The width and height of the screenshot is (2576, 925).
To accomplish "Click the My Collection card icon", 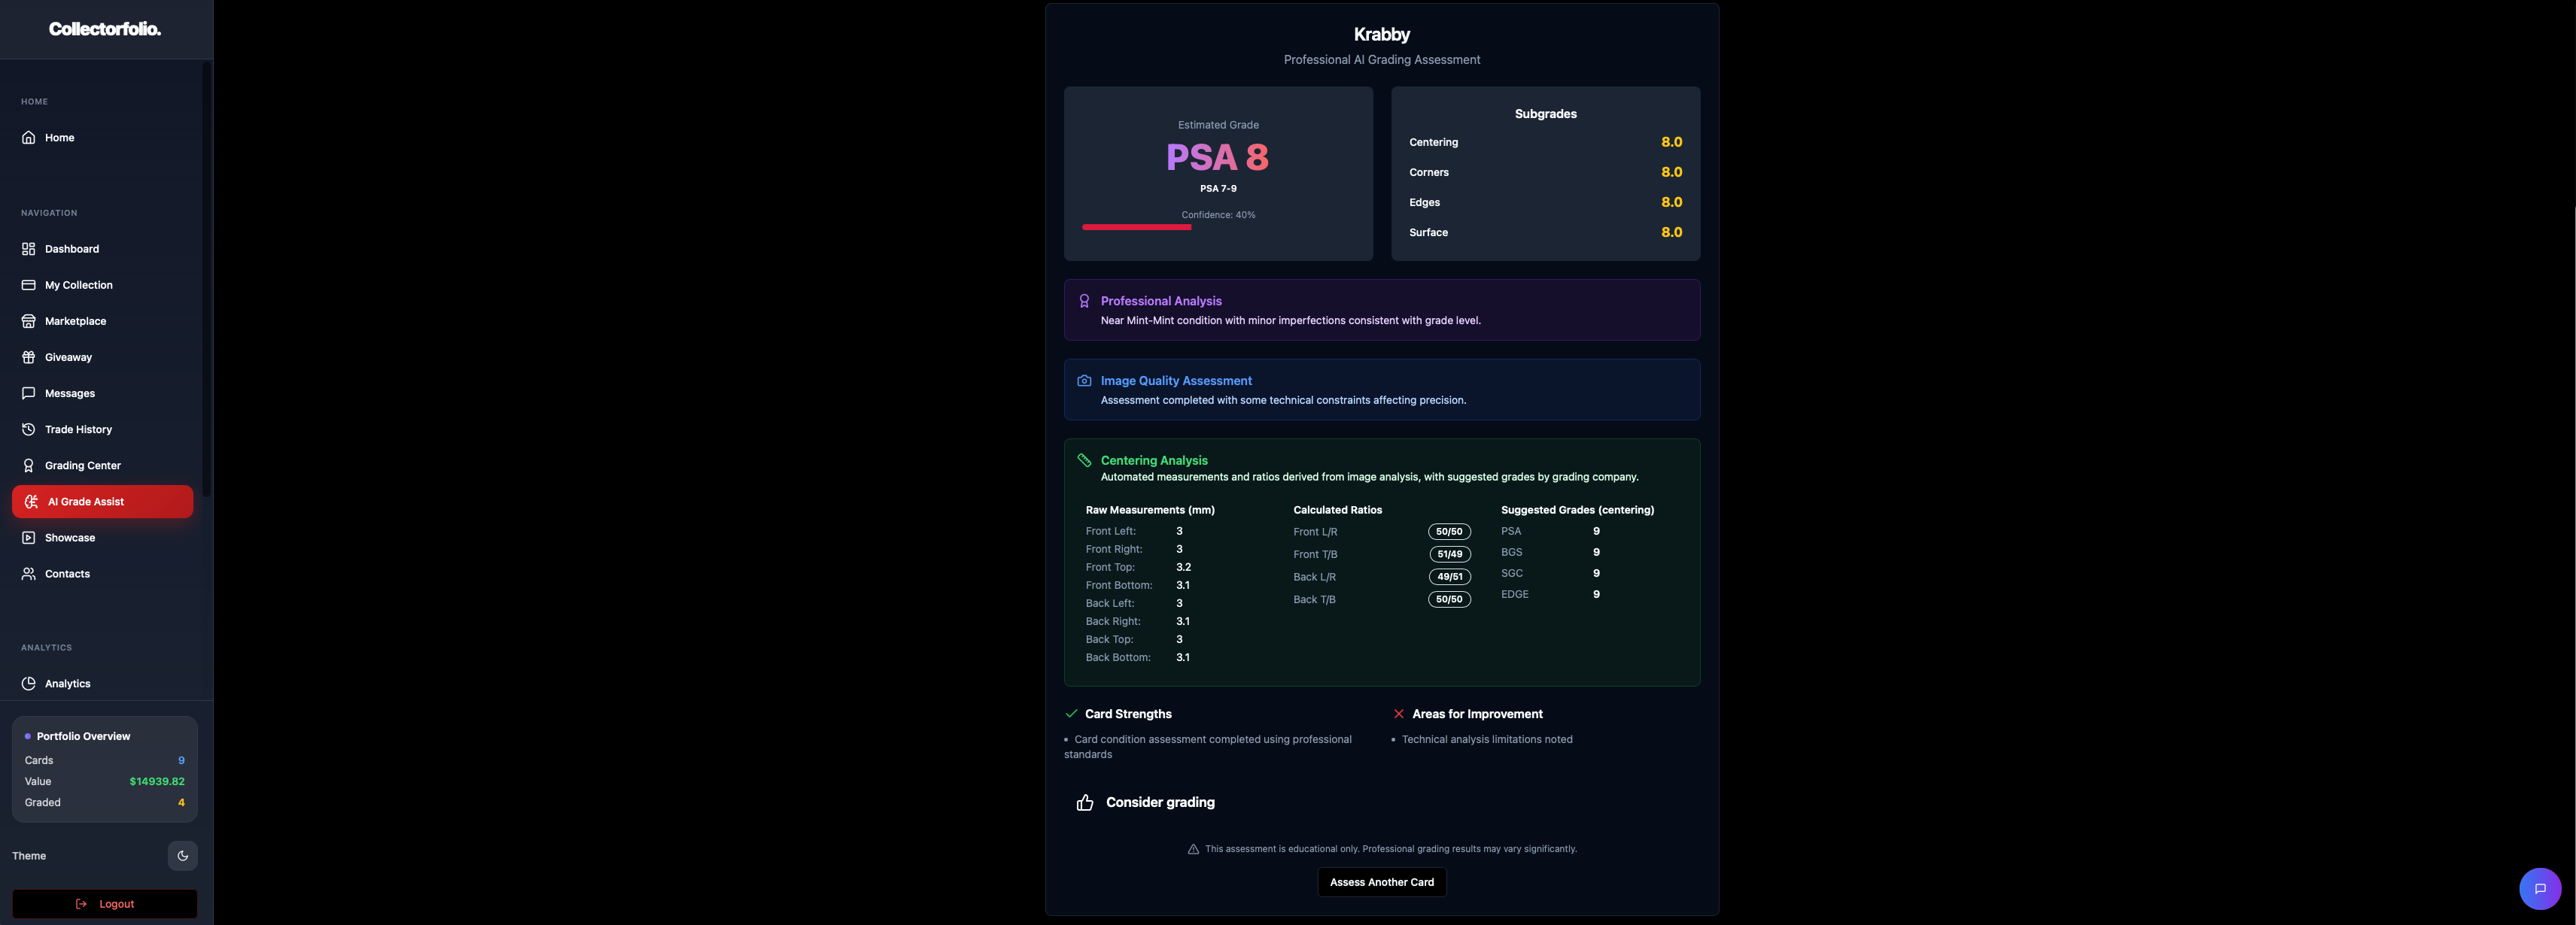I will tap(29, 285).
